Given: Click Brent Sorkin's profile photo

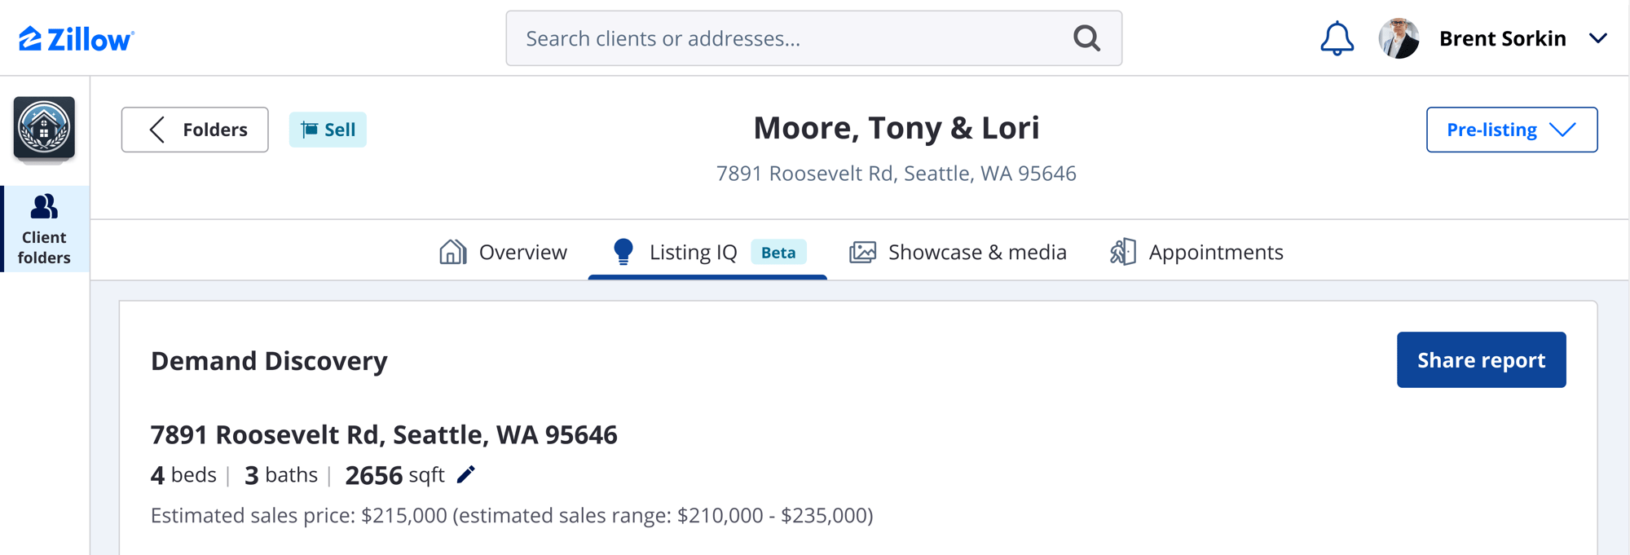Looking at the screenshot, I should (x=1399, y=38).
